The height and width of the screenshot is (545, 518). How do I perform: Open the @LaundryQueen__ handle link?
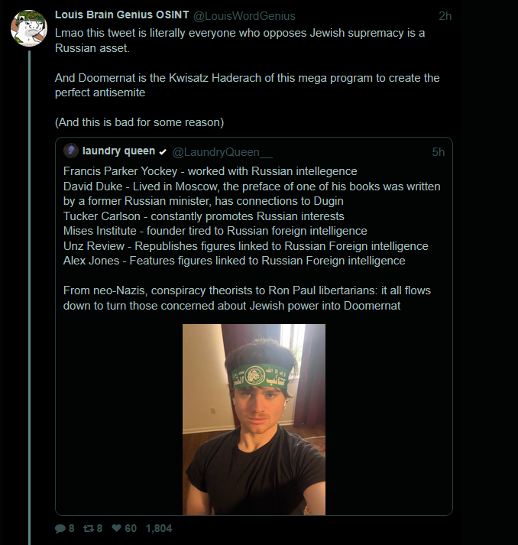pyautogui.click(x=222, y=152)
